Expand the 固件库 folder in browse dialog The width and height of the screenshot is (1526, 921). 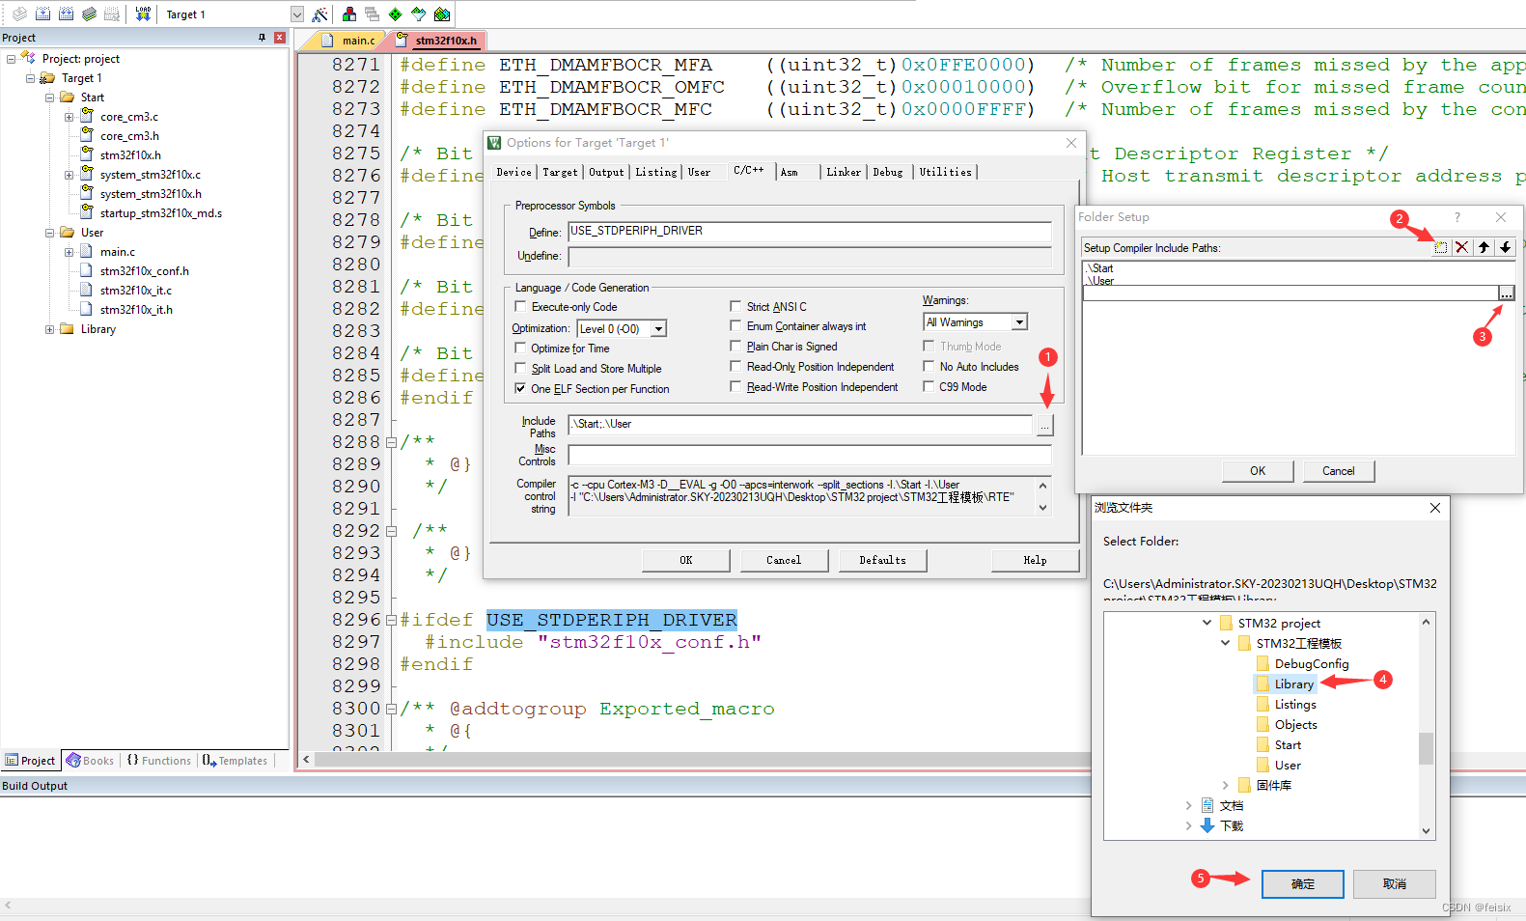1226,785
